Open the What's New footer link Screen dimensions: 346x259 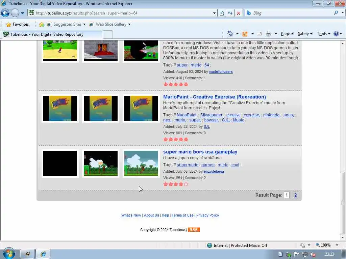pyautogui.click(x=131, y=215)
